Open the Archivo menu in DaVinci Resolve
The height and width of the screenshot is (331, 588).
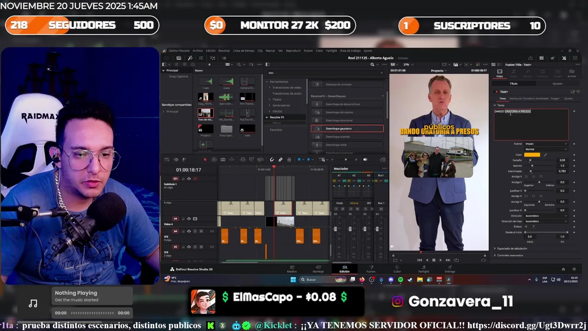pyautogui.click(x=198, y=51)
